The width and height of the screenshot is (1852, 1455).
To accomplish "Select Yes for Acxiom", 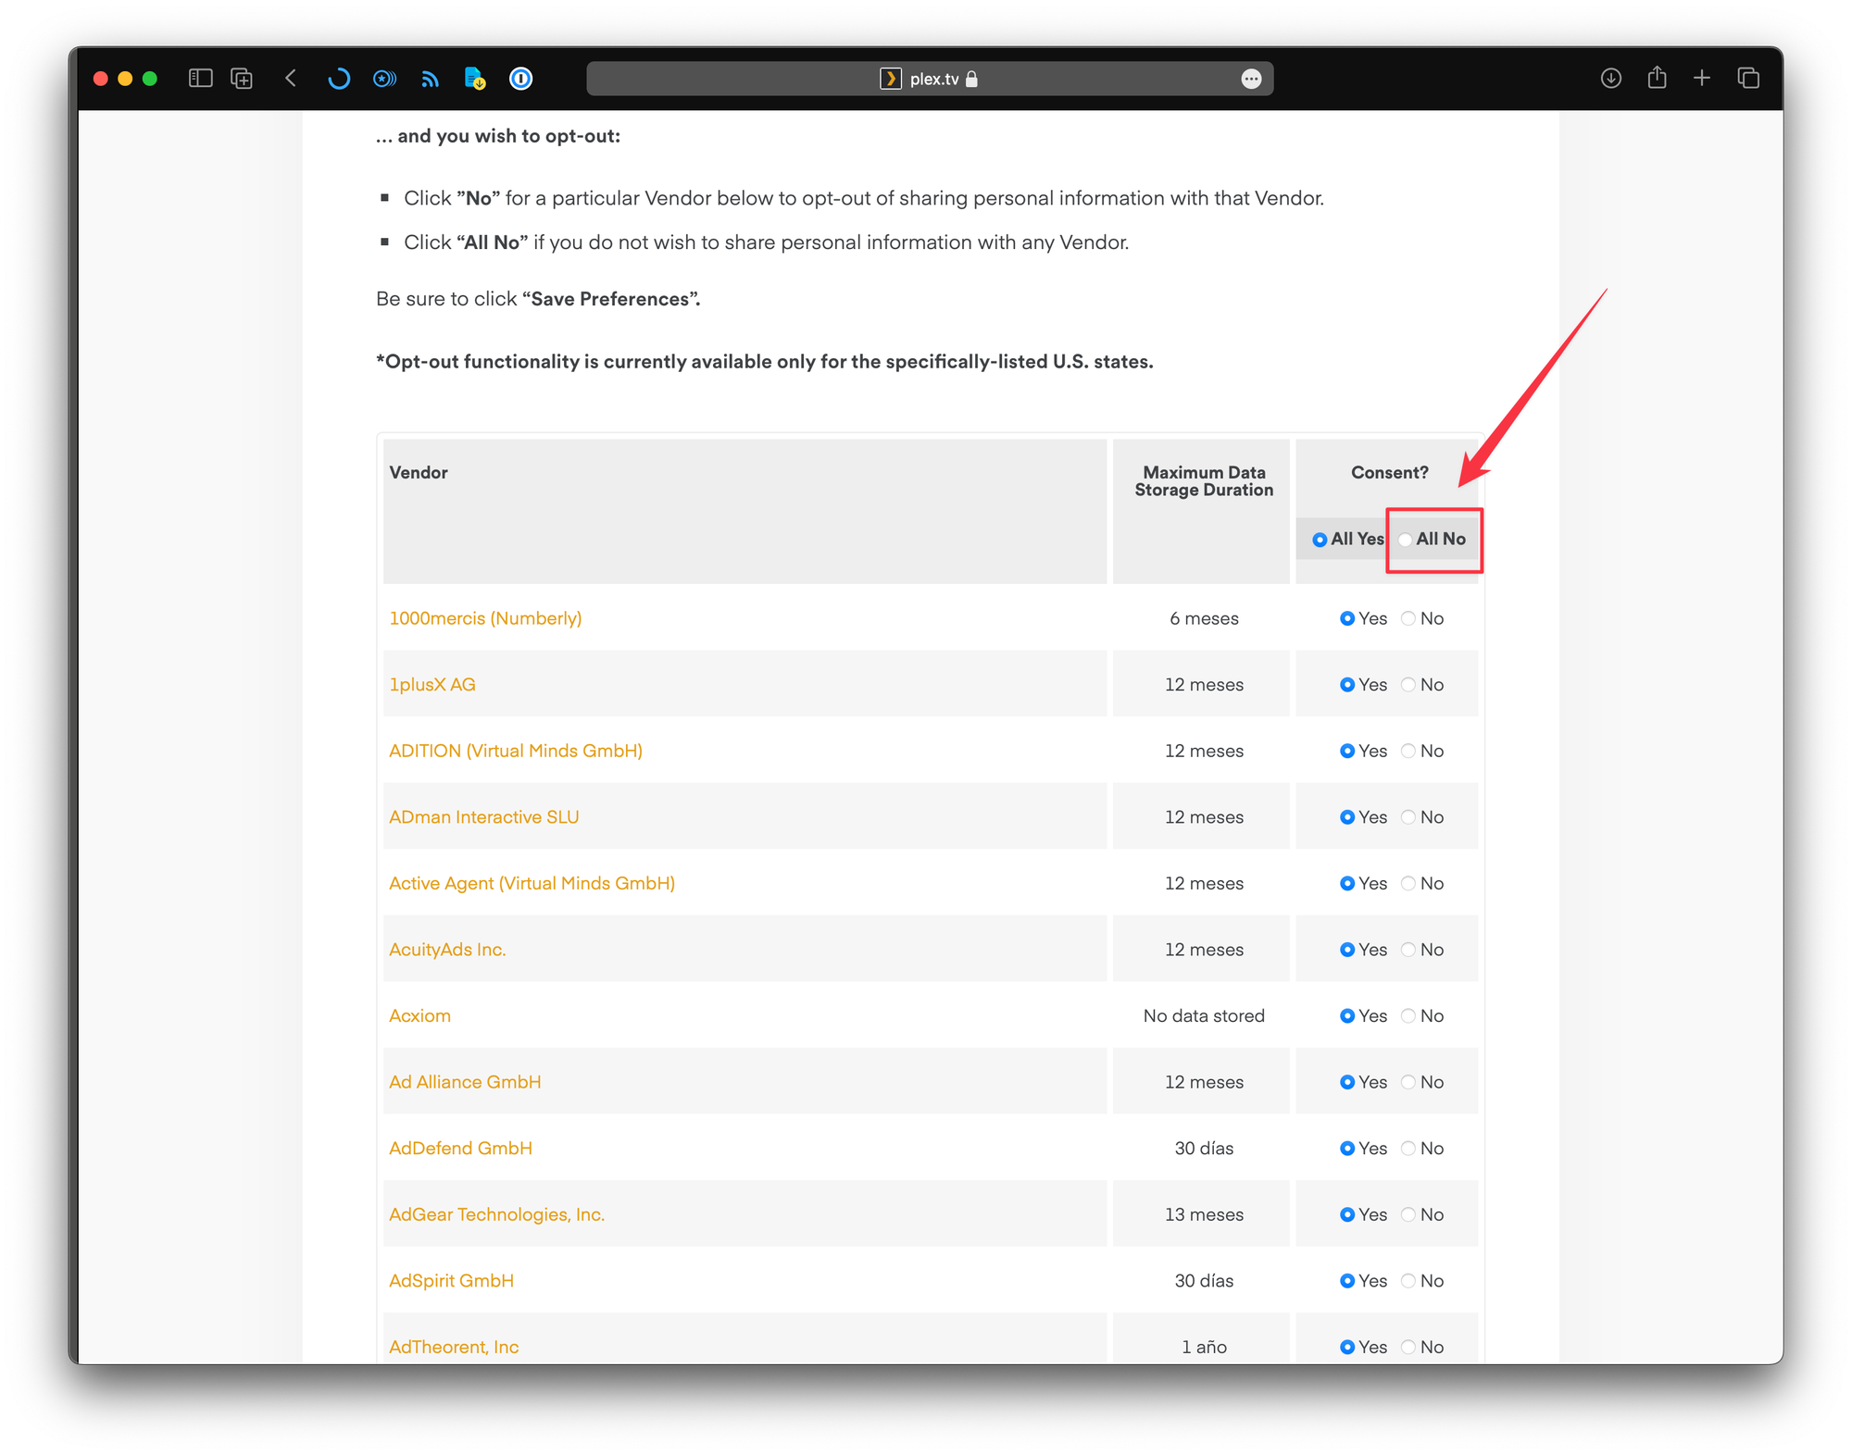I will point(1347,1015).
